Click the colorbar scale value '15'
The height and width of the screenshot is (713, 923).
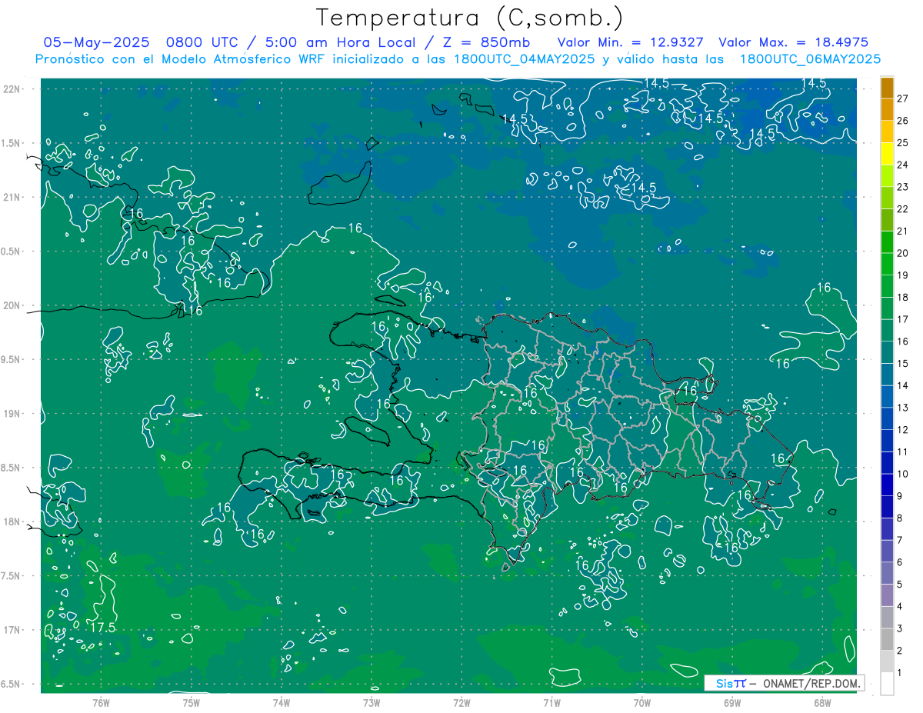click(x=903, y=364)
